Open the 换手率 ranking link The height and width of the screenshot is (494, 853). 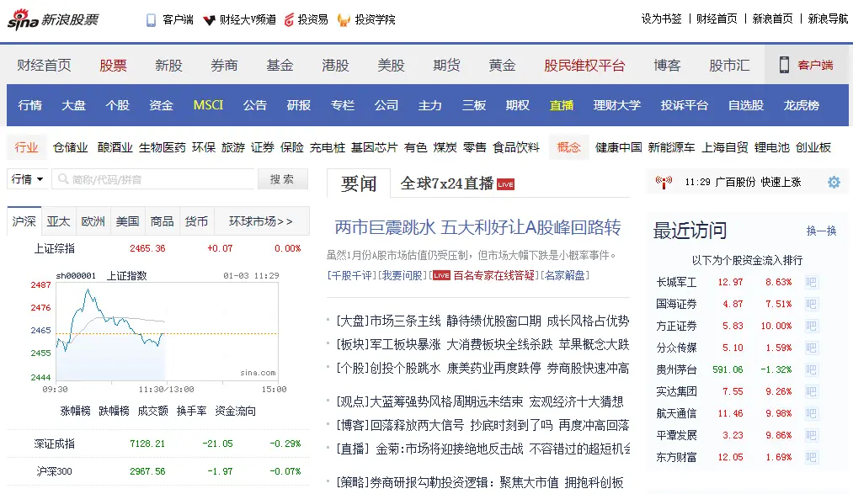(x=191, y=411)
